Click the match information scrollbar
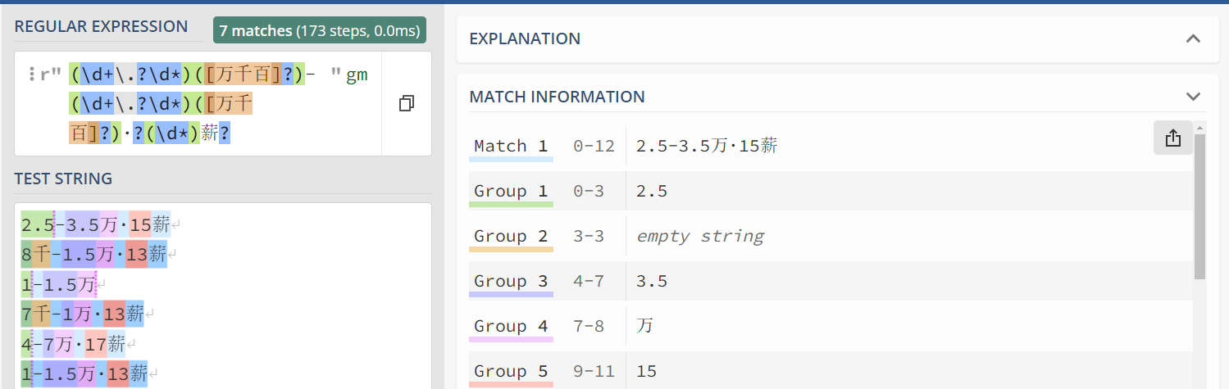 tap(1199, 205)
